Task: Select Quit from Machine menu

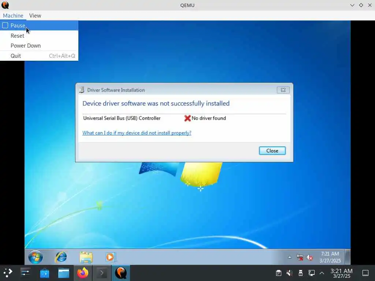Action: click(39, 56)
